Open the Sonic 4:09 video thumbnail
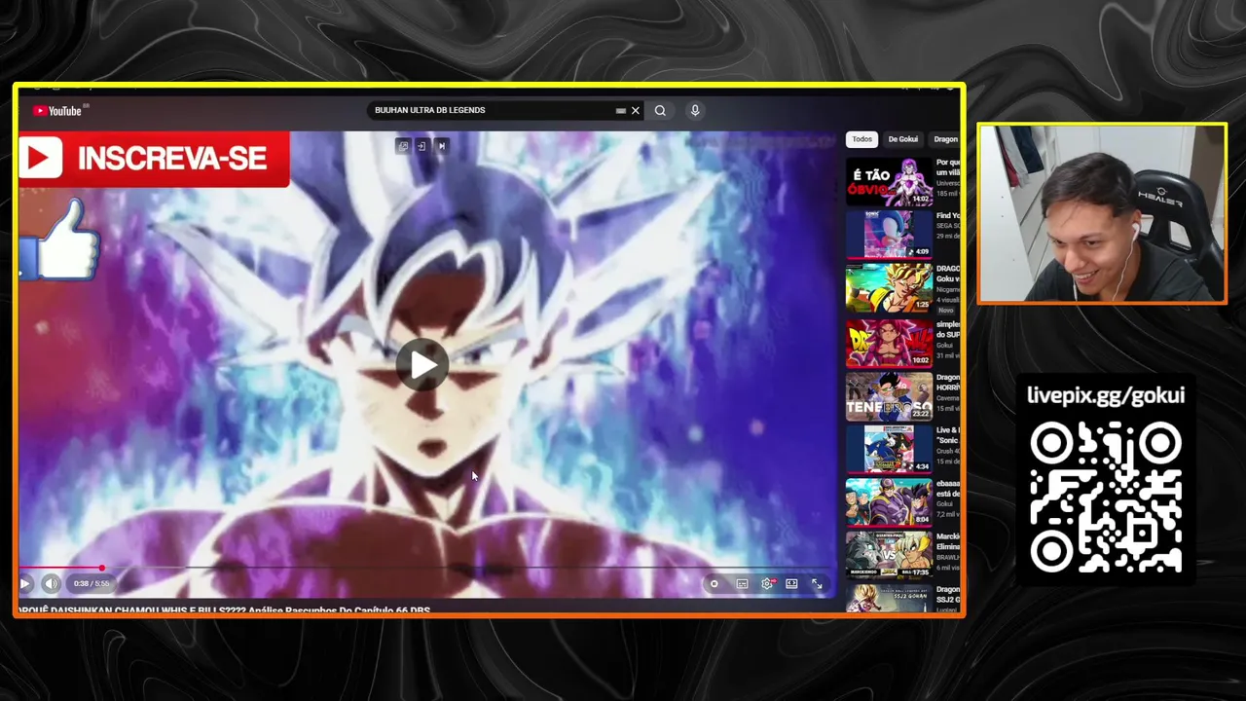Screen dimensions: 1246x701 [889, 235]
